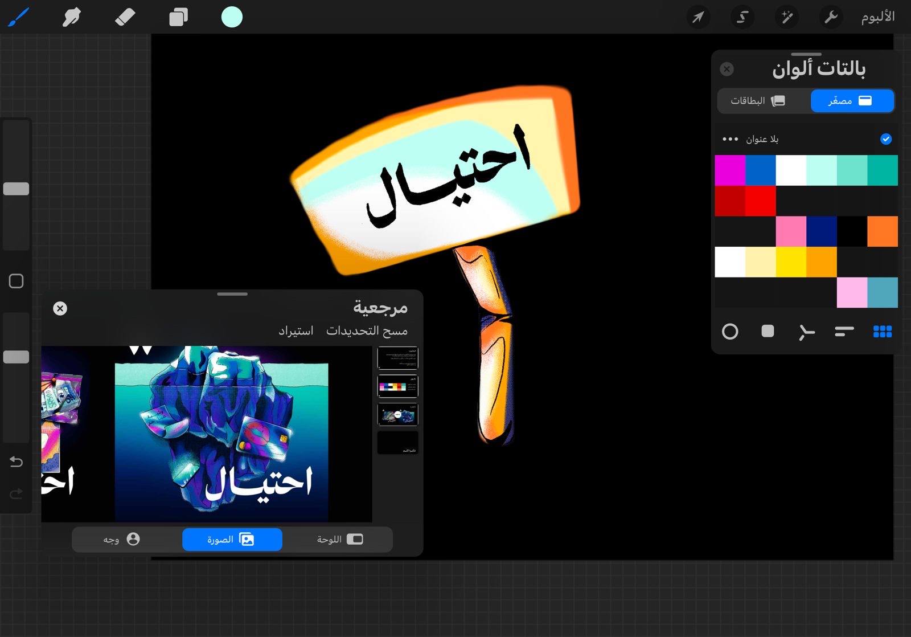
Task: Select the Smudge tool
Action: (x=71, y=17)
